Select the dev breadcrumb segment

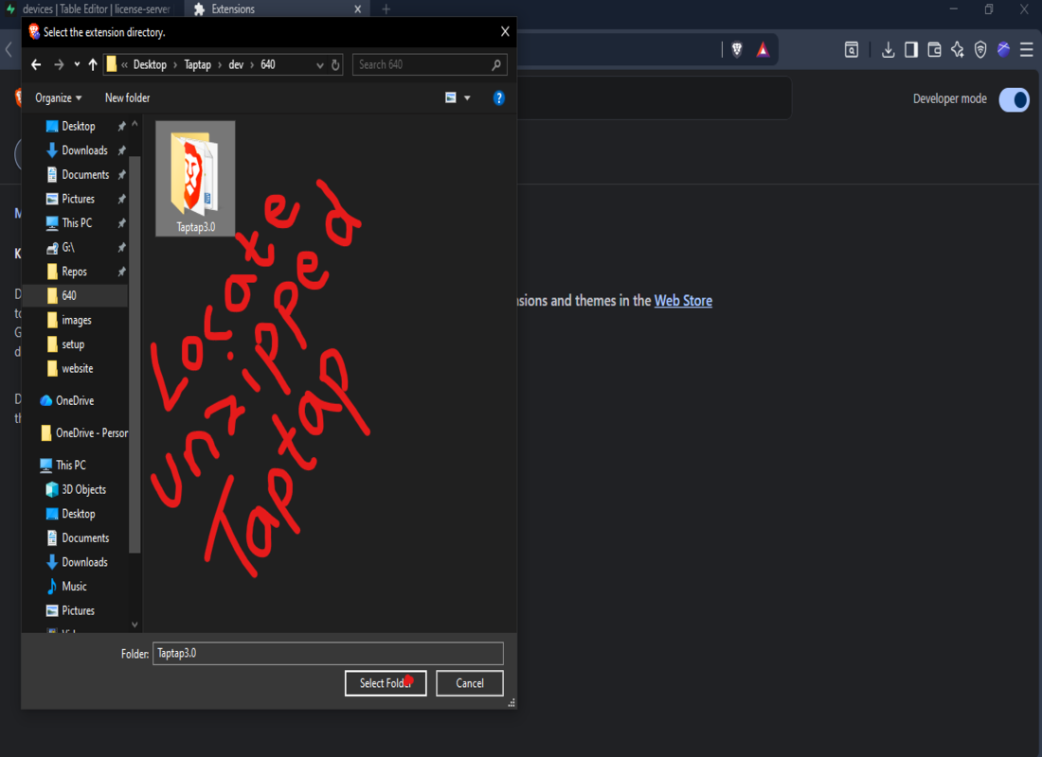click(236, 64)
